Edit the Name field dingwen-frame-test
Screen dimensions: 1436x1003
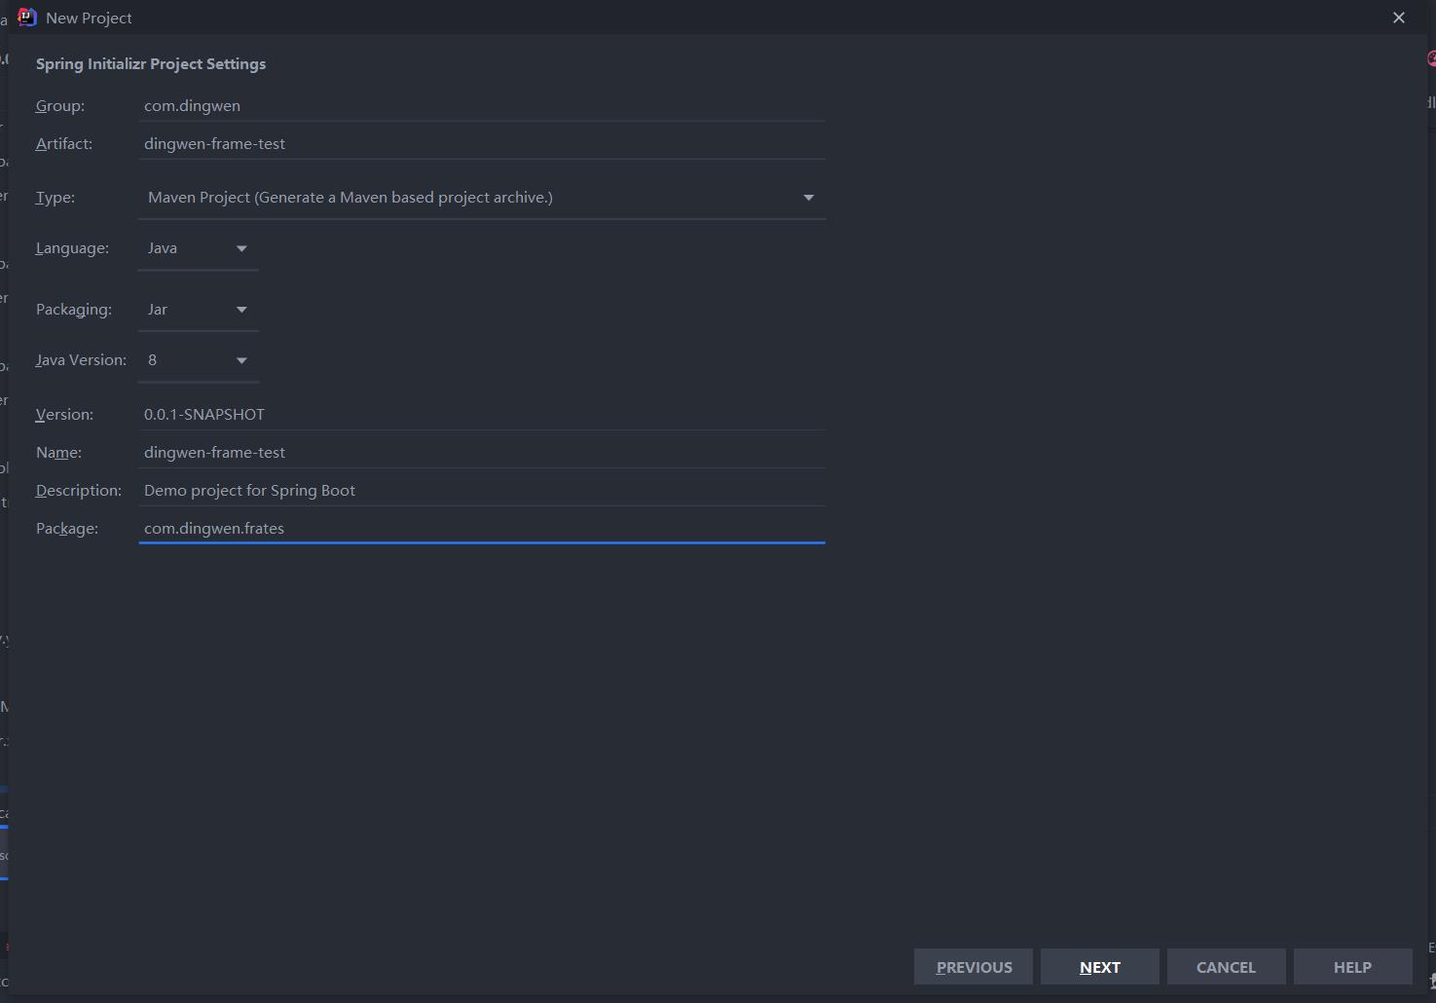[482, 452]
